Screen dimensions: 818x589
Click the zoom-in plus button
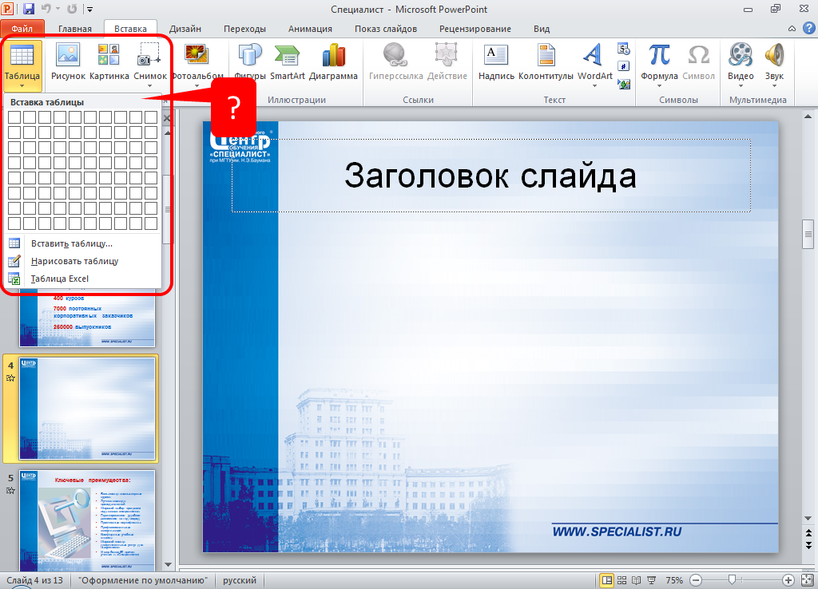(x=788, y=580)
